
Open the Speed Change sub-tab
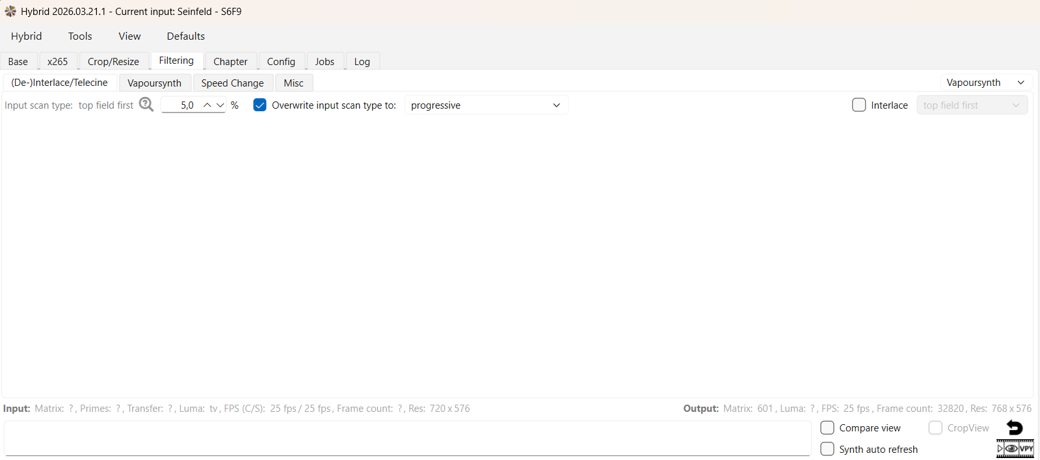click(232, 83)
